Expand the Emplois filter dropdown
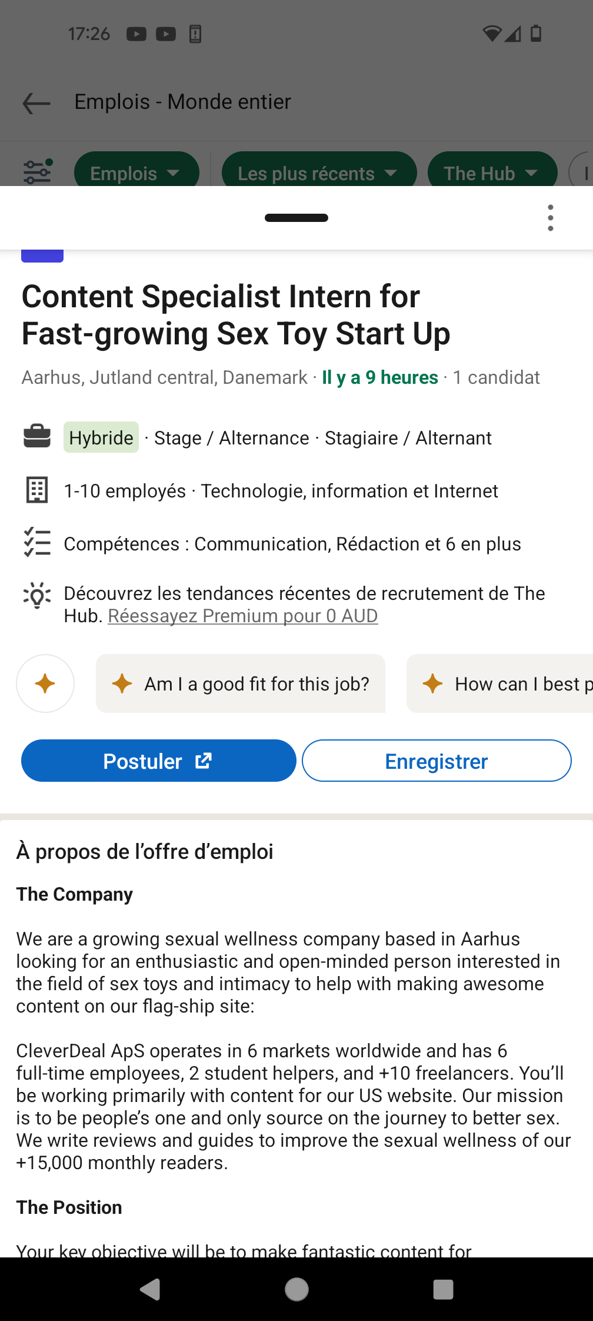Viewport: 593px width, 1321px height. pos(136,172)
